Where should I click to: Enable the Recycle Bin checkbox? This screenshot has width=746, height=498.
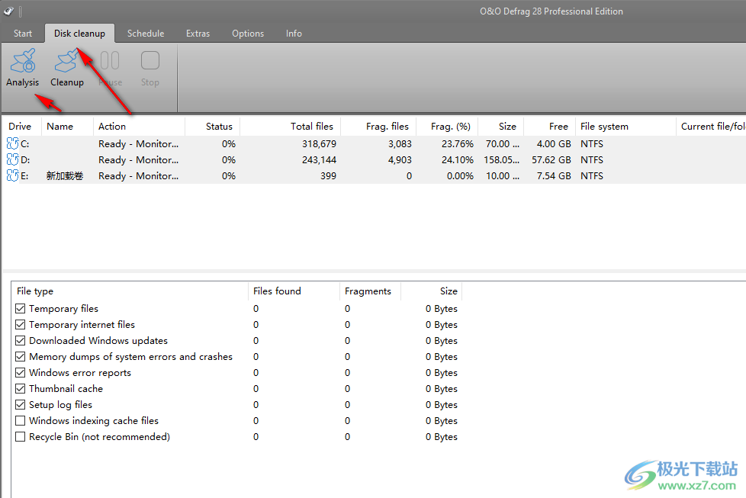click(21, 437)
